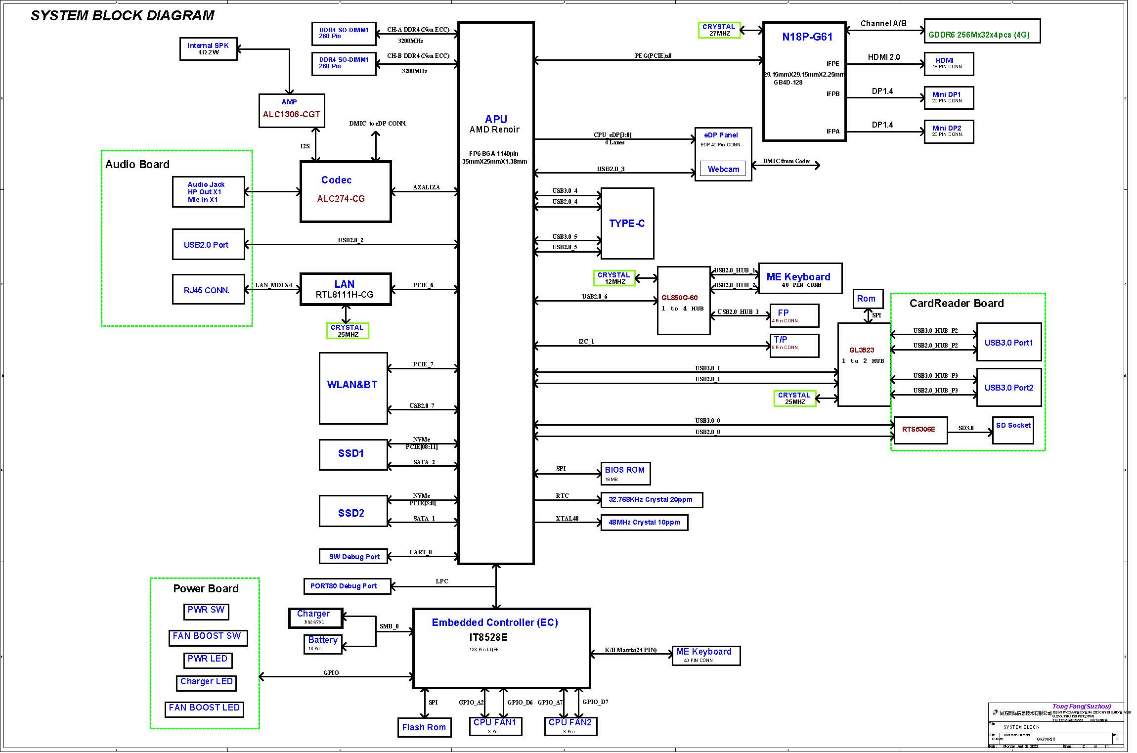This screenshot has width=1137, height=753.
Task: Click the "GDDR6 256Mx32x4pcs (4G)" block
Action: click(x=982, y=31)
